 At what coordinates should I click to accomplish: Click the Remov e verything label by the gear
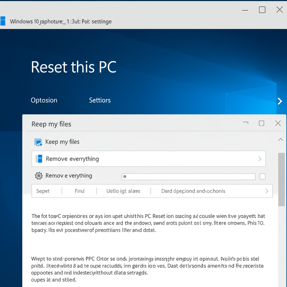click(69, 176)
